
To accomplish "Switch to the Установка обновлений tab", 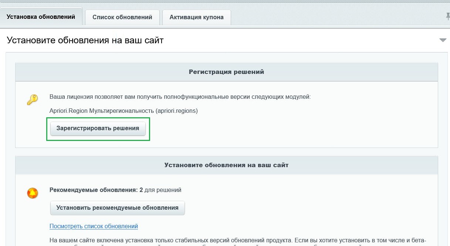I will click(x=41, y=17).
